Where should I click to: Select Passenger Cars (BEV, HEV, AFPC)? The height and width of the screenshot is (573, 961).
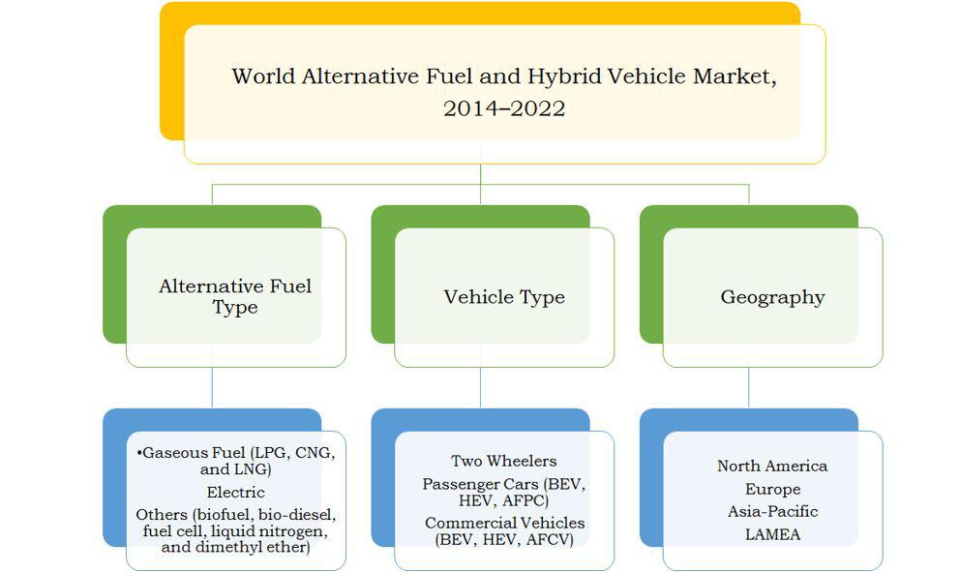tap(504, 492)
